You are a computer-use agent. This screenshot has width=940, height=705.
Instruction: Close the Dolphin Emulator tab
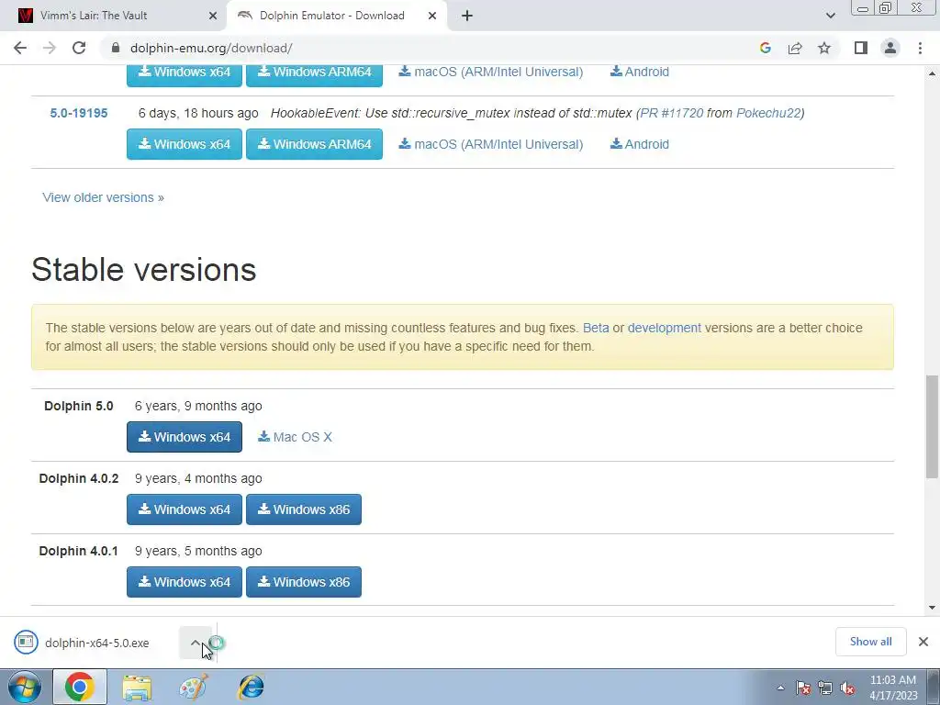(x=432, y=16)
